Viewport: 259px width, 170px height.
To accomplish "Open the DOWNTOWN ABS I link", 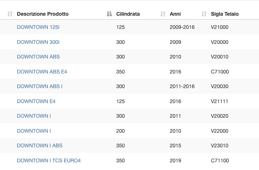I will coord(40,86).
